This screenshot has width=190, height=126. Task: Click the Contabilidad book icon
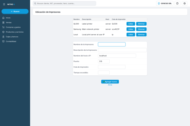[x=4, y=41]
